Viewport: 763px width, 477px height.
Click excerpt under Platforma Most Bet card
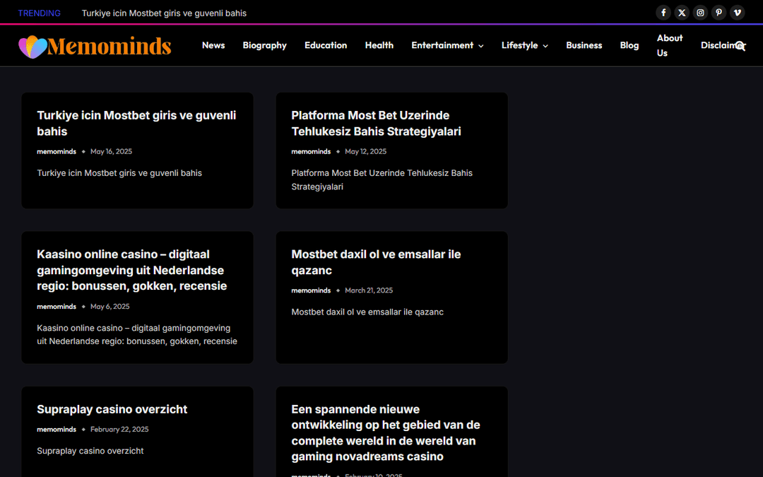[x=382, y=180]
